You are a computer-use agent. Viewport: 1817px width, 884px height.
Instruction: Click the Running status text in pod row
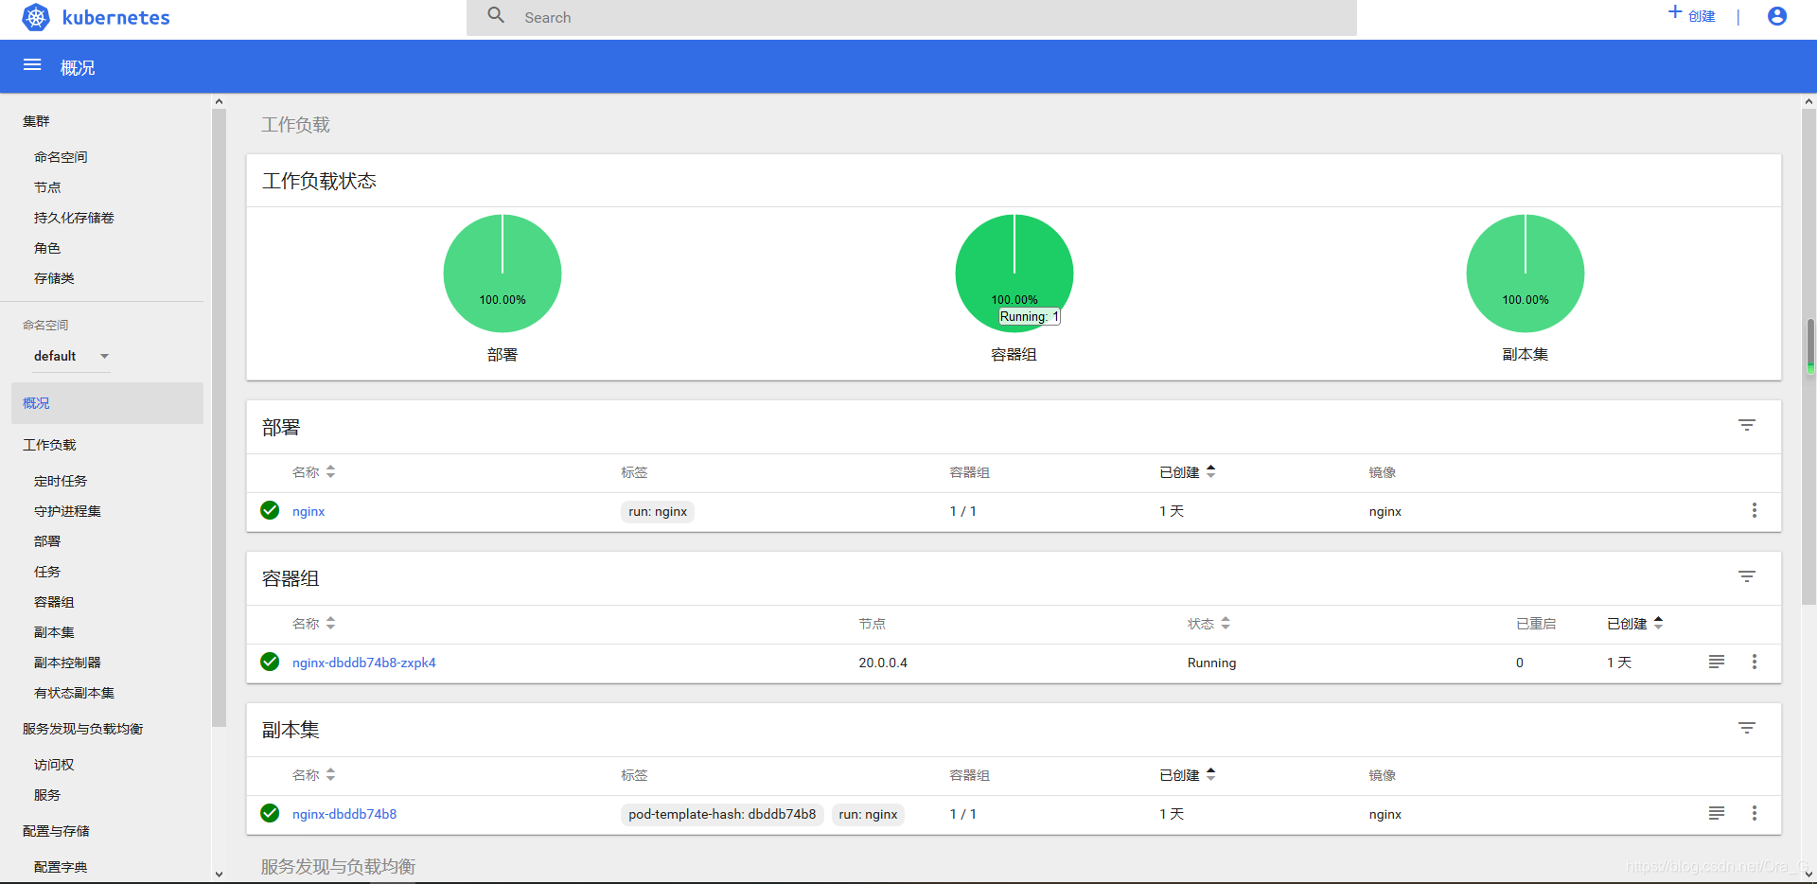click(1211, 663)
